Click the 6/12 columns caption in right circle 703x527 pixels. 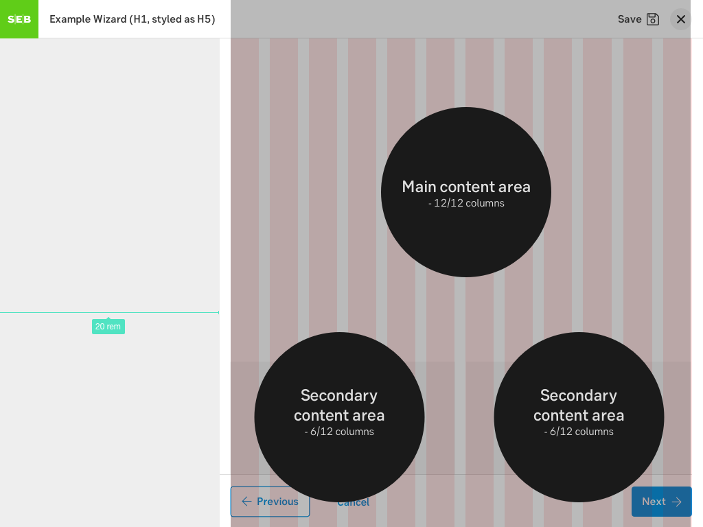tap(579, 432)
